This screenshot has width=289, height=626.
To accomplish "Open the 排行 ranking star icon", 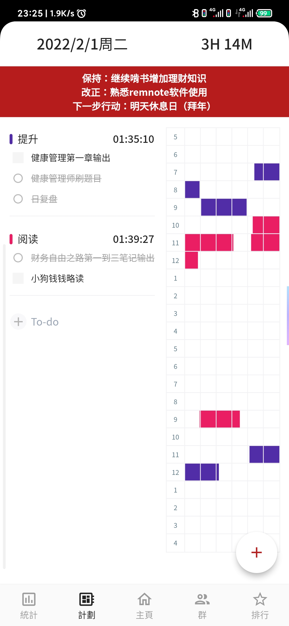I will [x=260, y=599].
